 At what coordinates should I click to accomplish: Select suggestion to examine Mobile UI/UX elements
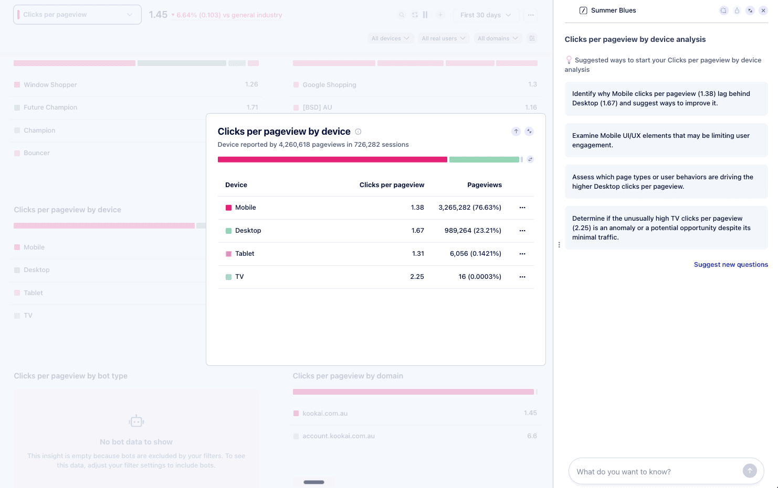tap(666, 140)
